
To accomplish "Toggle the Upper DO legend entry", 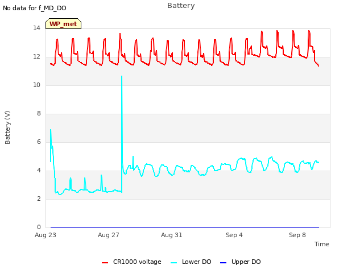I will point(240,262).
